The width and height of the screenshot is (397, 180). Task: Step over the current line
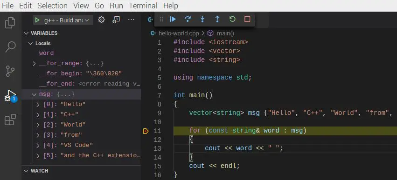tap(188, 19)
